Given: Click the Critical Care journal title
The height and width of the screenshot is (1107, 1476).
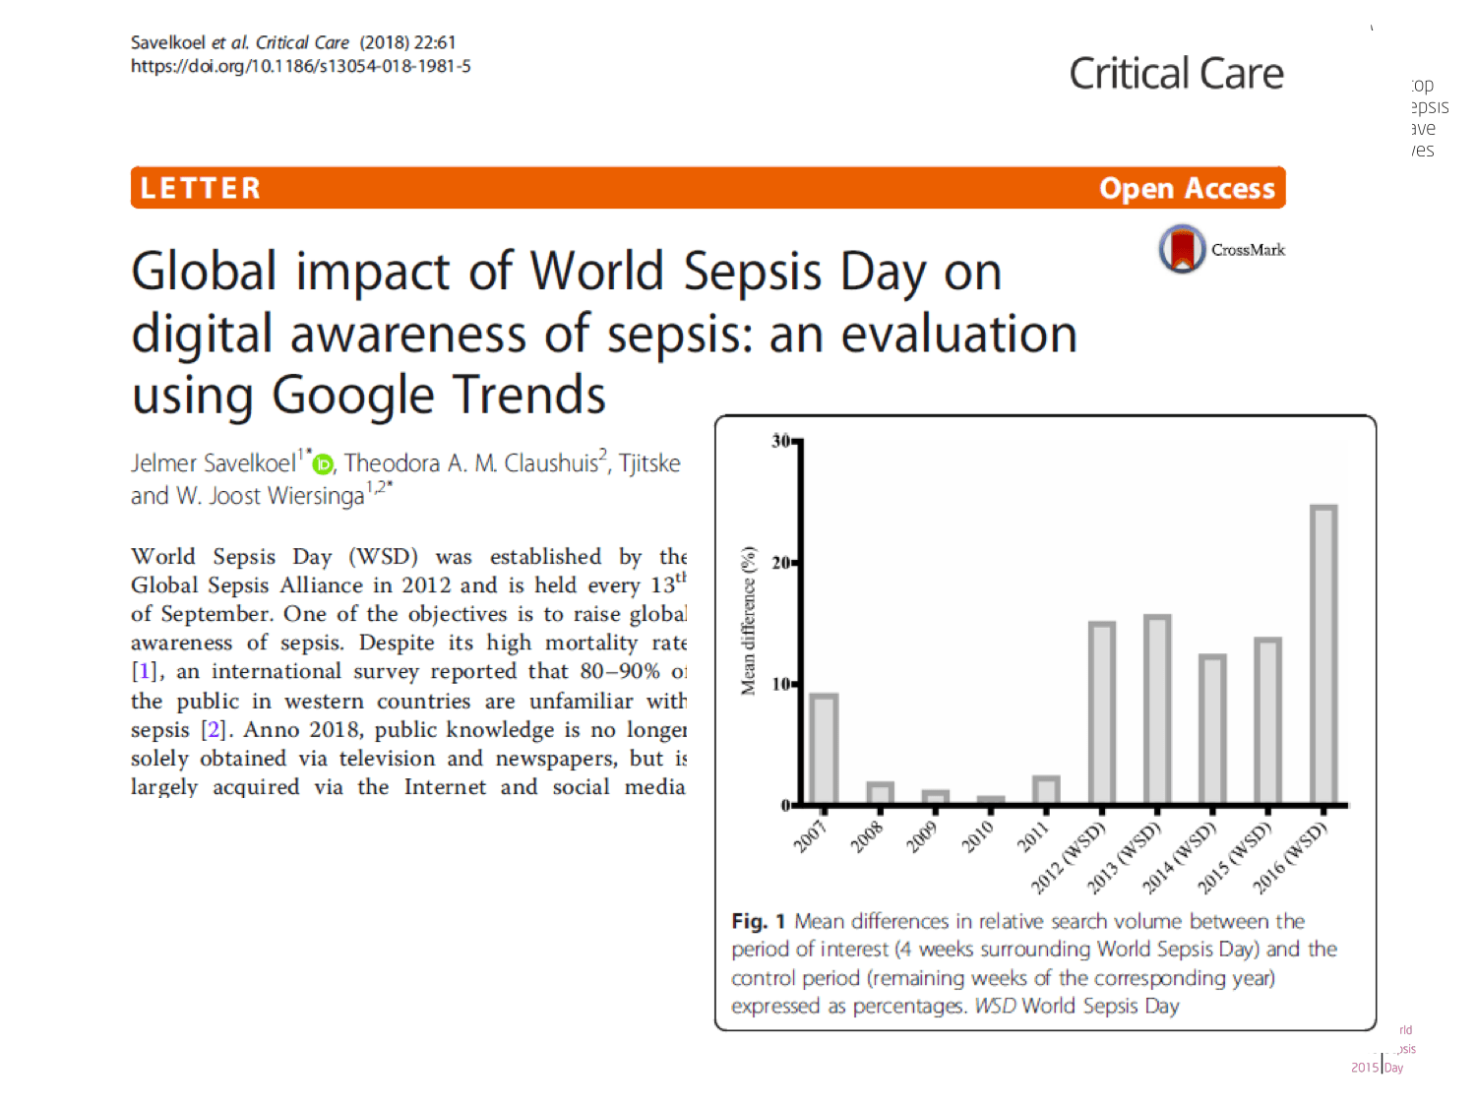Looking at the screenshot, I should tap(1176, 74).
